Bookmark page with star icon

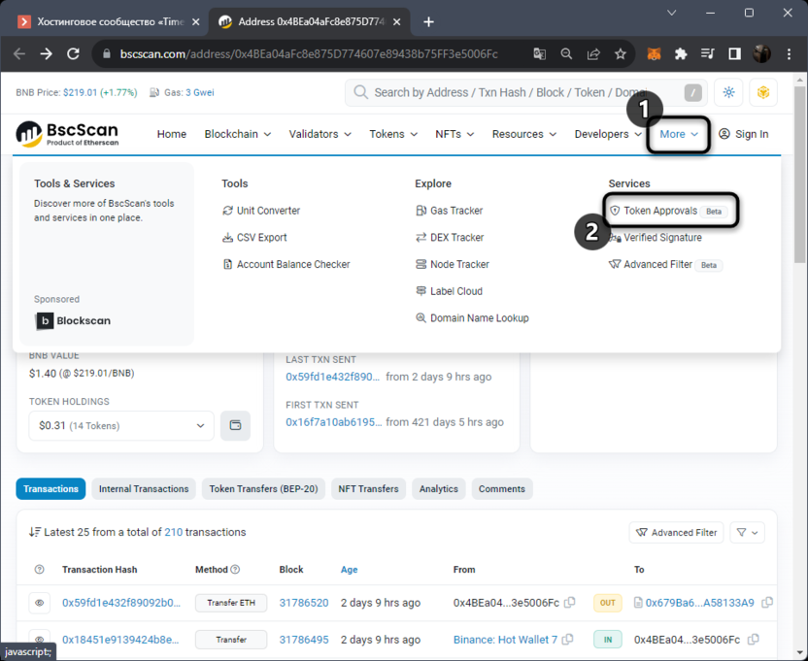coord(620,53)
